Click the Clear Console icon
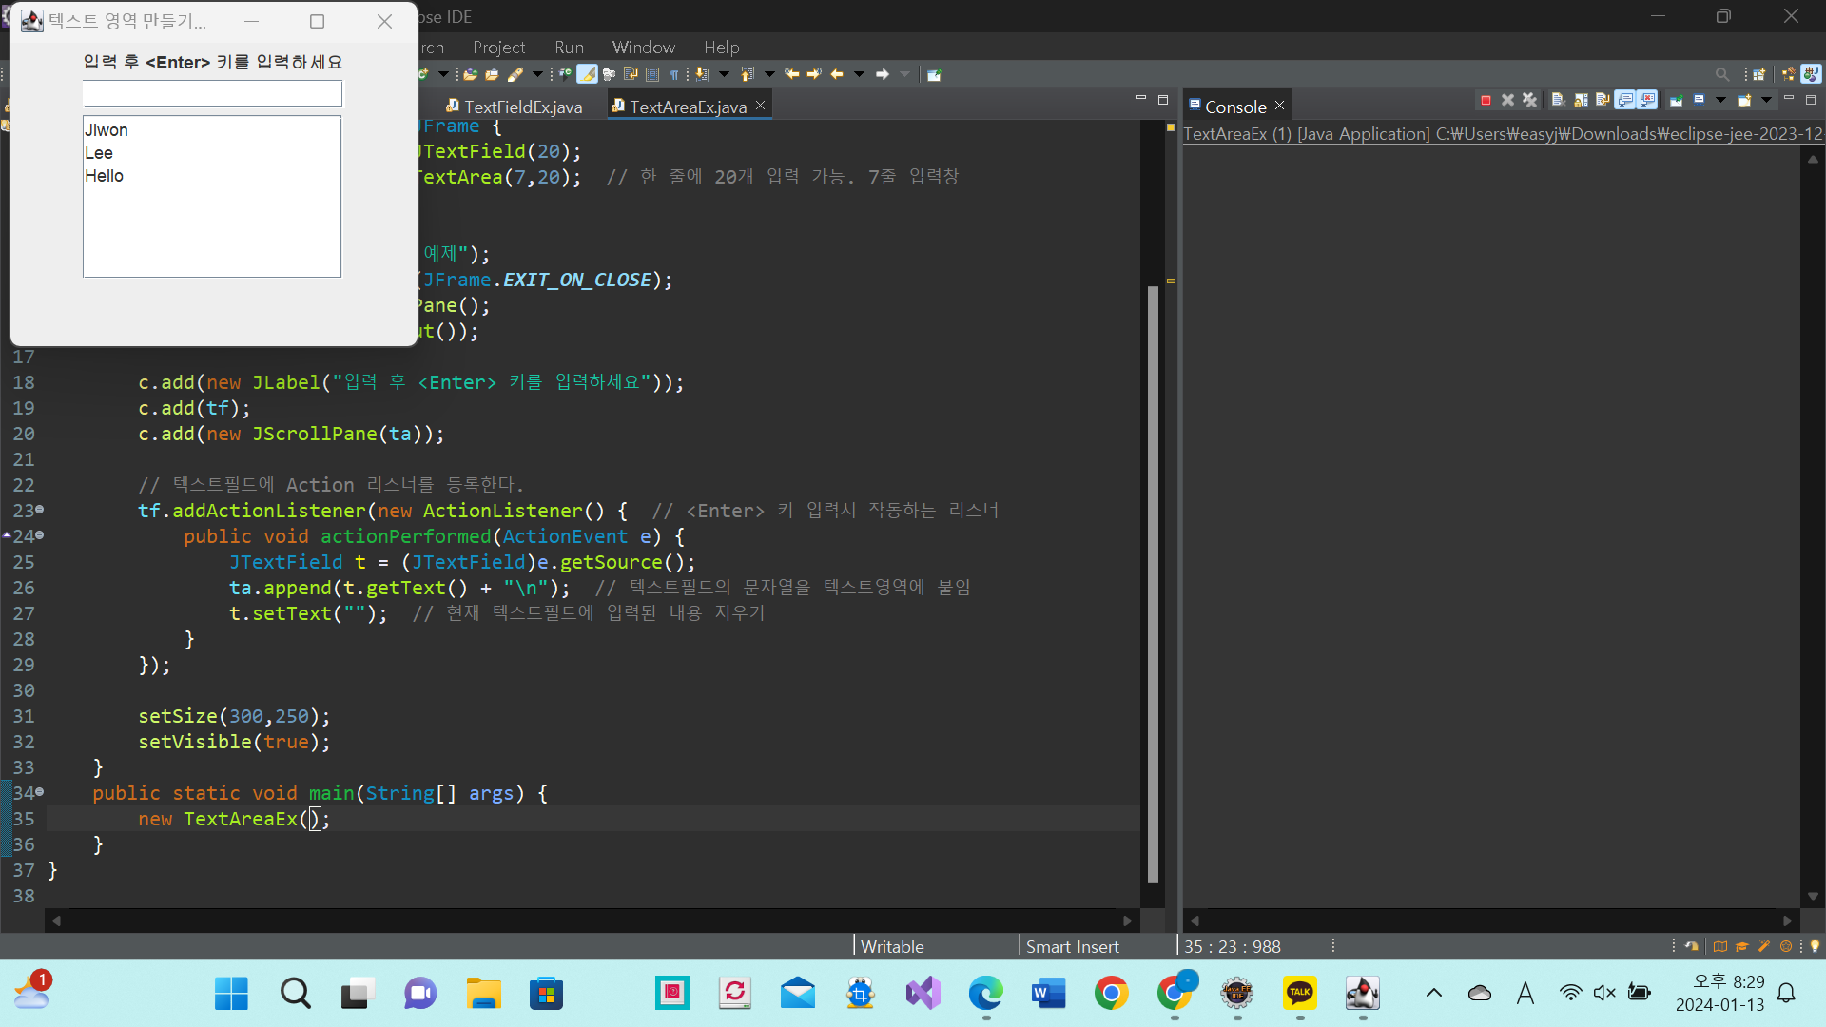Image resolution: width=1826 pixels, height=1027 pixels. click(1558, 100)
